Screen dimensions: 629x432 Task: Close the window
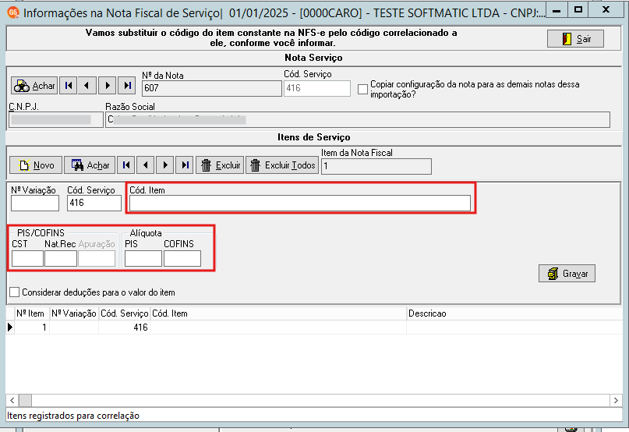coord(606,10)
